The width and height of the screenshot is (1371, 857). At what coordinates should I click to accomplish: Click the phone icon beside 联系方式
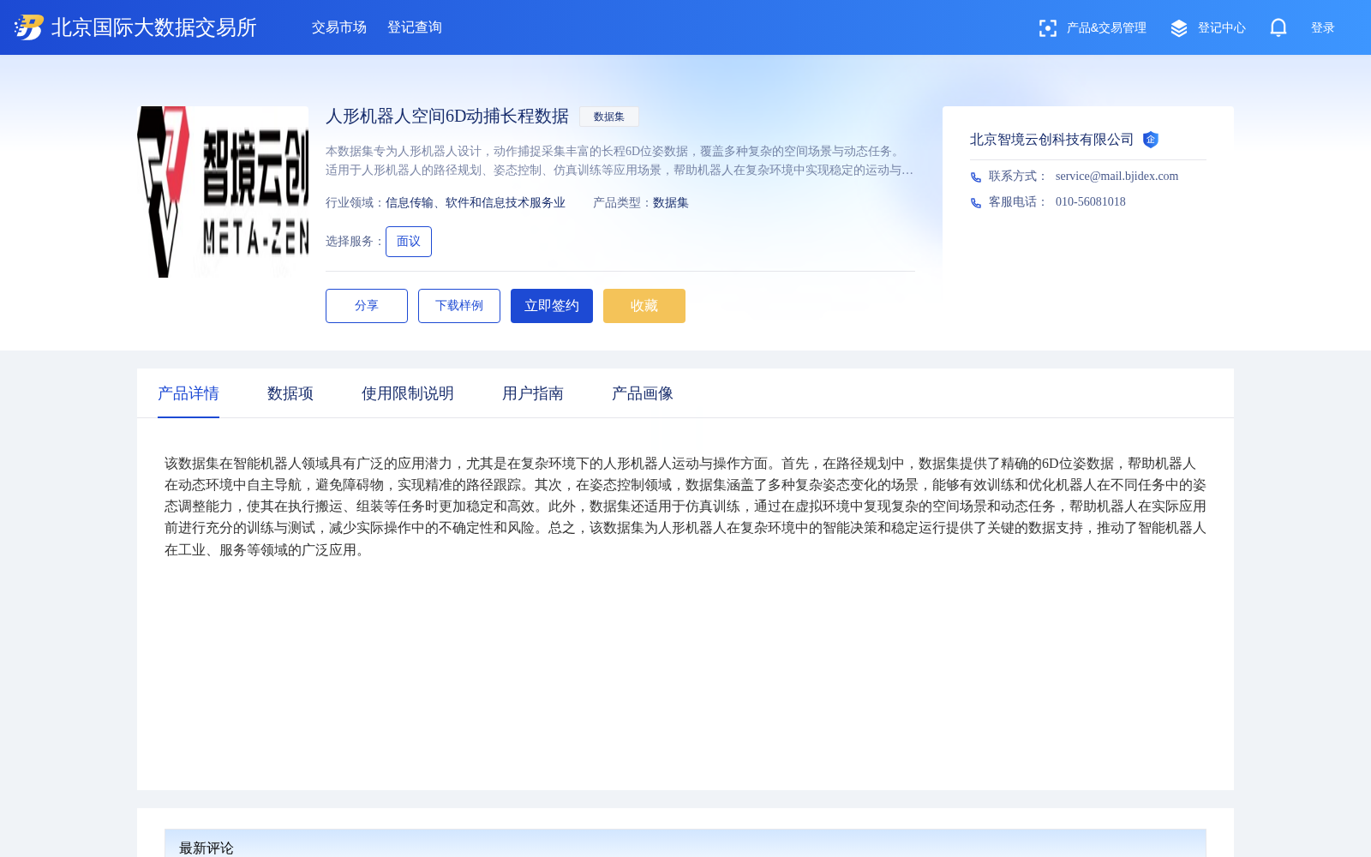[976, 177]
